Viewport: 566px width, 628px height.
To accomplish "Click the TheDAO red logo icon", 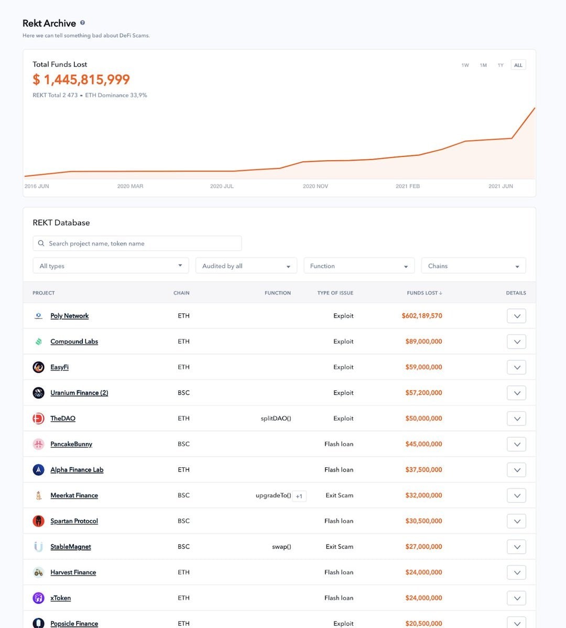I will (x=38, y=418).
